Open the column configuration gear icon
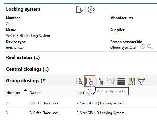Image resolution: width=157 pixels, height=120 pixels. point(131,81)
